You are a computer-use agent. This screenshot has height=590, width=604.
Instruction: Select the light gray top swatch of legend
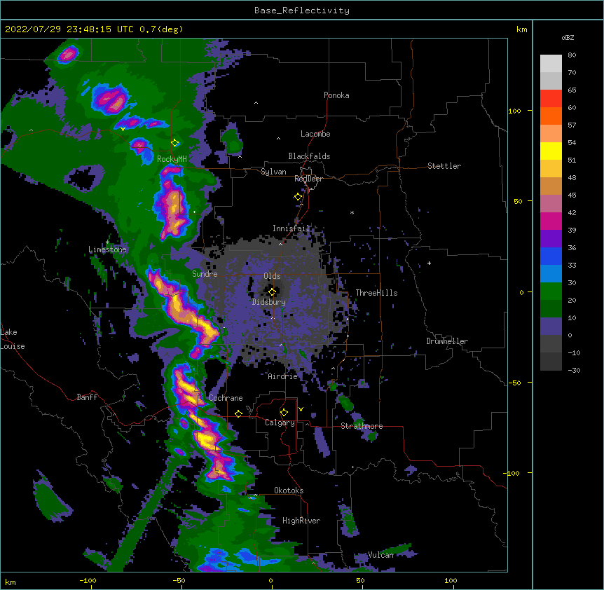[551, 64]
